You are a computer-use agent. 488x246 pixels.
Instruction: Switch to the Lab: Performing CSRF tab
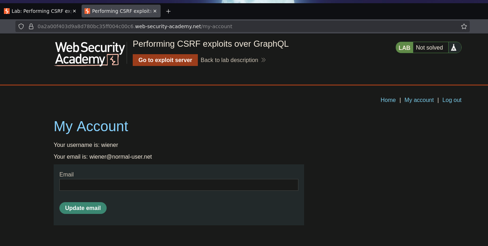pyautogui.click(x=40, y=11)
